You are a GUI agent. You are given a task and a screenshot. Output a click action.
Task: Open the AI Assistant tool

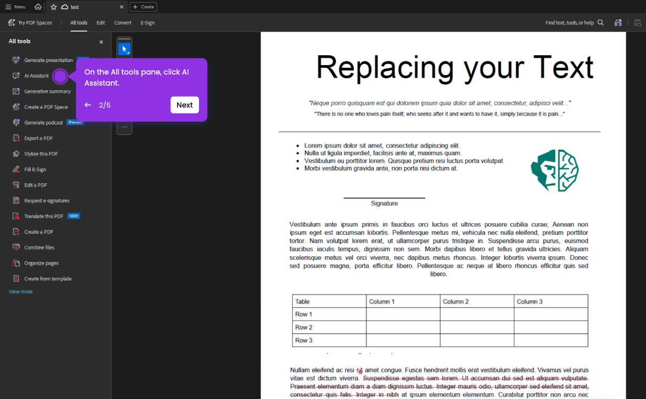[x=36, y=76]
